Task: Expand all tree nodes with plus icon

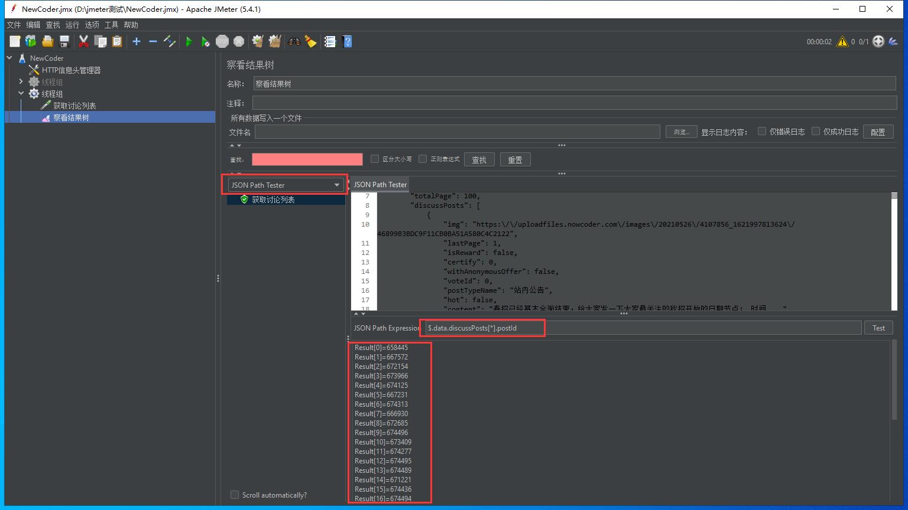Action: point(137,41)
